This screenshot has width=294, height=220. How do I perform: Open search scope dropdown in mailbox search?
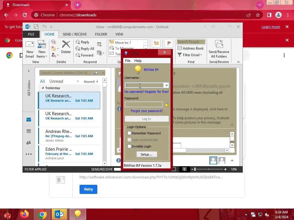(x=103, y=72)
